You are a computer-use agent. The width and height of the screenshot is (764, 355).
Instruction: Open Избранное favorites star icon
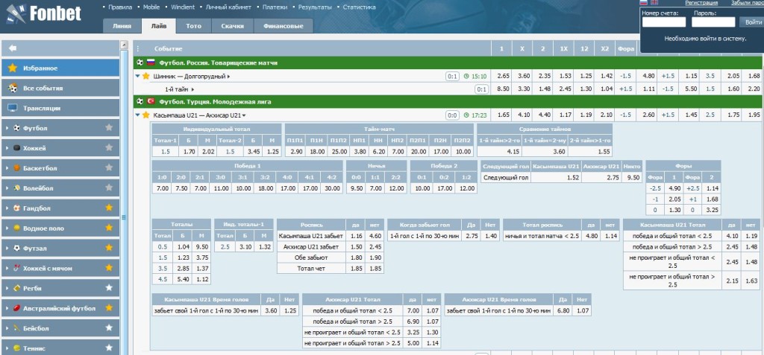click(13, 68)
